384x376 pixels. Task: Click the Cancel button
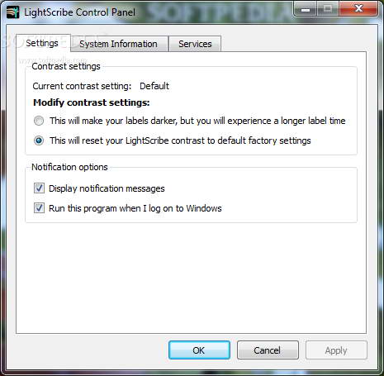coord(268,350)
